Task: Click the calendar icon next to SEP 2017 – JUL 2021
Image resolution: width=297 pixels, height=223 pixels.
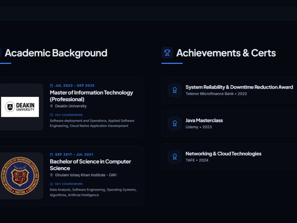Action: click(51, 155)
